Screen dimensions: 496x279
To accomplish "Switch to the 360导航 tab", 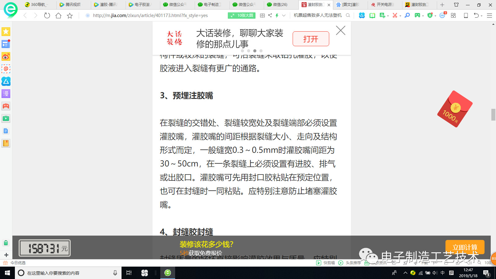I will pos(39,5).
